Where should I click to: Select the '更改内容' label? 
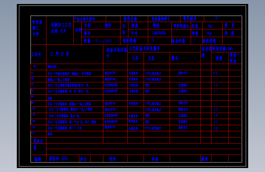coord(38,144)
